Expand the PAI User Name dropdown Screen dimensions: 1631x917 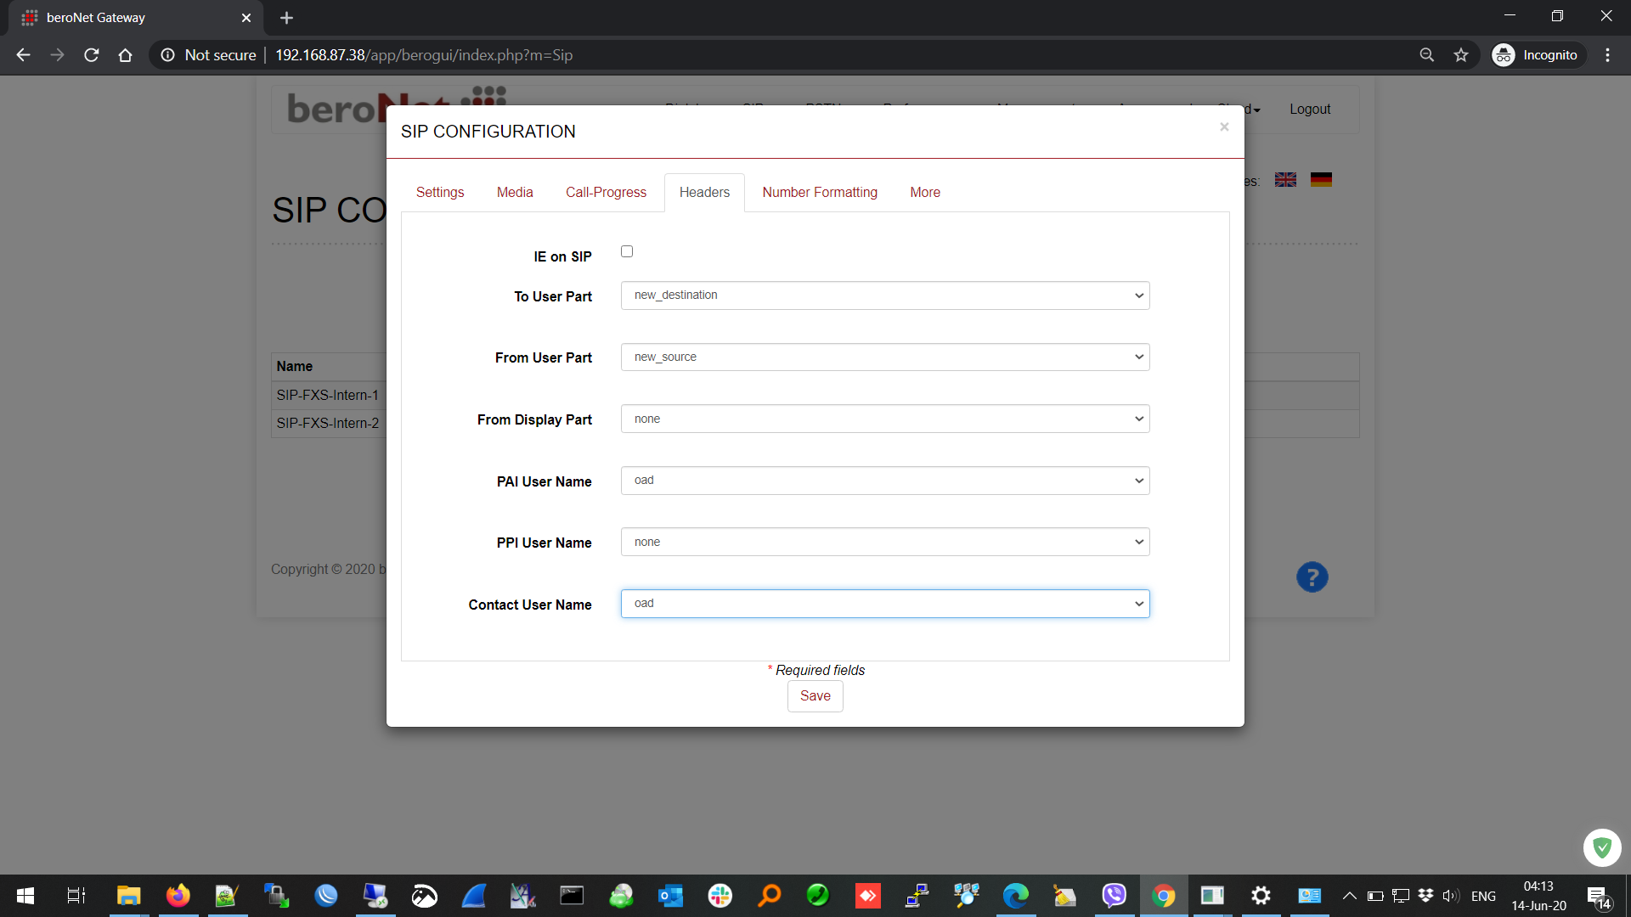(884, 481)
